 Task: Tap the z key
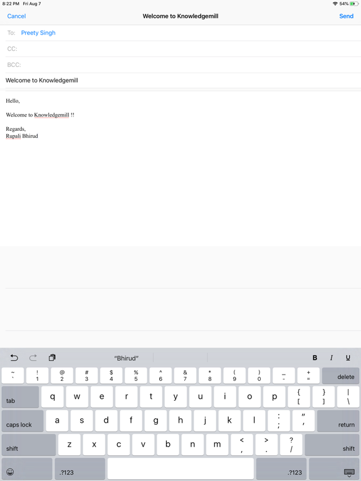tap(70, 445)
